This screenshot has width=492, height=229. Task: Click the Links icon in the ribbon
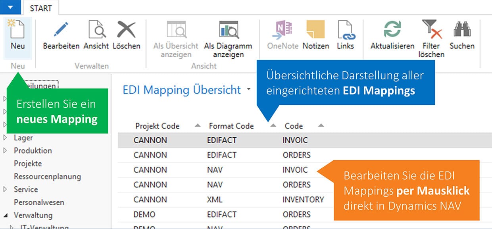click(346, 30)
